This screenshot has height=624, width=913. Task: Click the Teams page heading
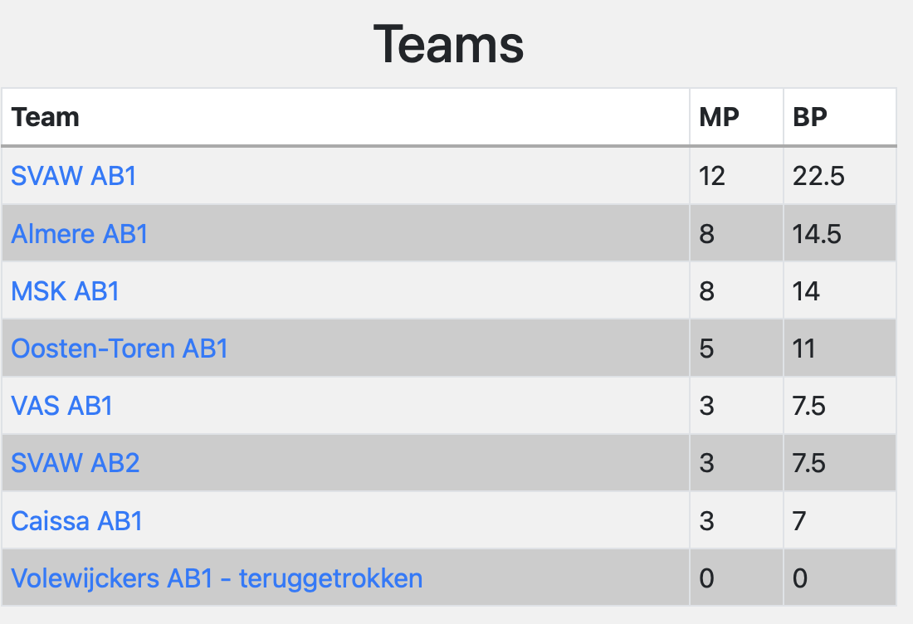click(x=448, y=44)
